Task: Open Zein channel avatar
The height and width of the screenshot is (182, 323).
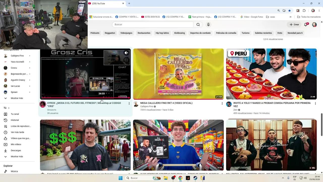Action: point(229,104)
